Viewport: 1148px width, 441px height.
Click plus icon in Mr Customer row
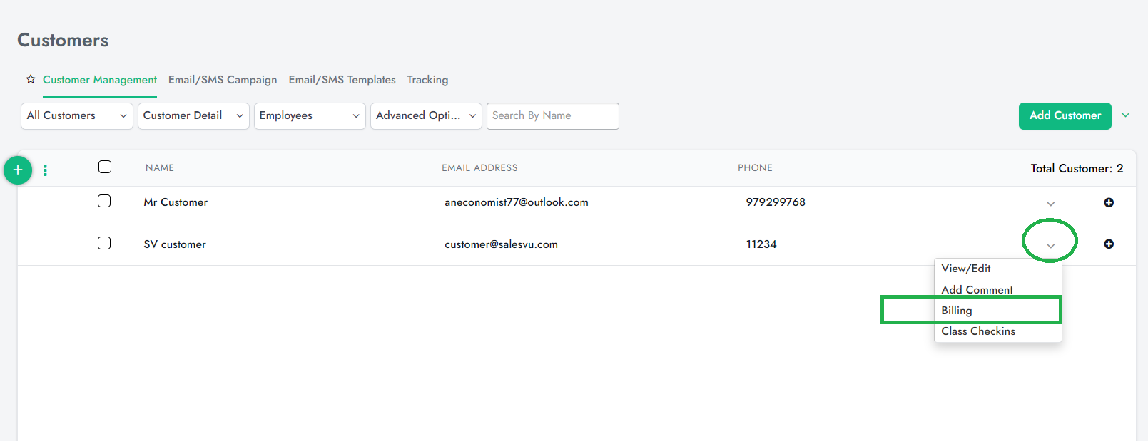[1109, 202]
